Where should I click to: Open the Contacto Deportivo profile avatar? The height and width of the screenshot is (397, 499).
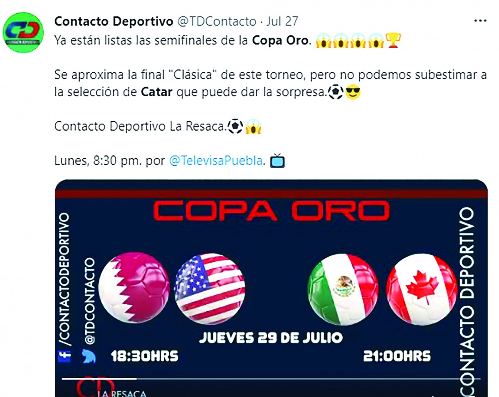(23, 32)
